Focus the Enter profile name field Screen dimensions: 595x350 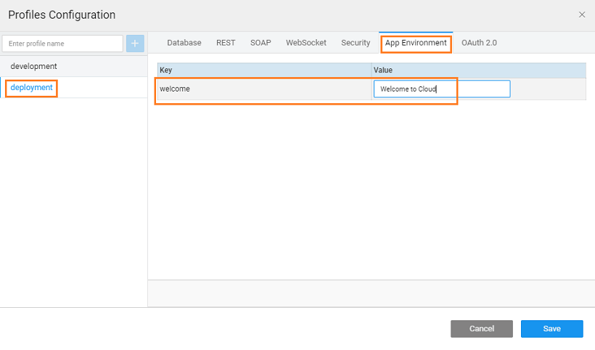tap(62, 44)
